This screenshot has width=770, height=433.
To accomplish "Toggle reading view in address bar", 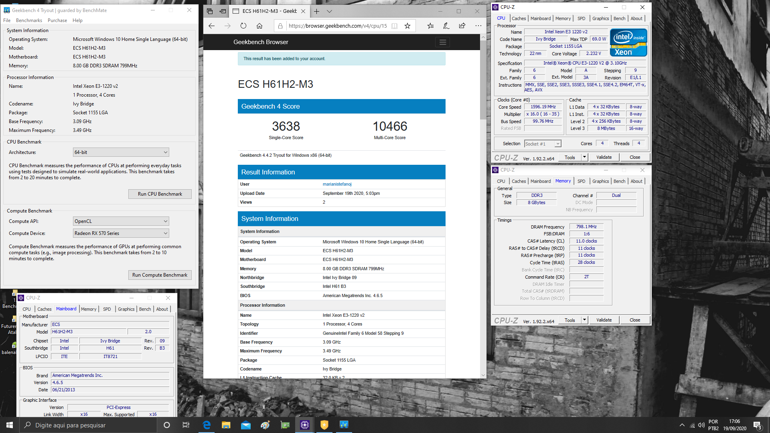I will click(x=395, y=26).
